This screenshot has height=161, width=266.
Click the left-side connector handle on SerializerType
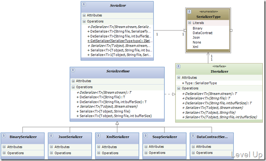185,31
